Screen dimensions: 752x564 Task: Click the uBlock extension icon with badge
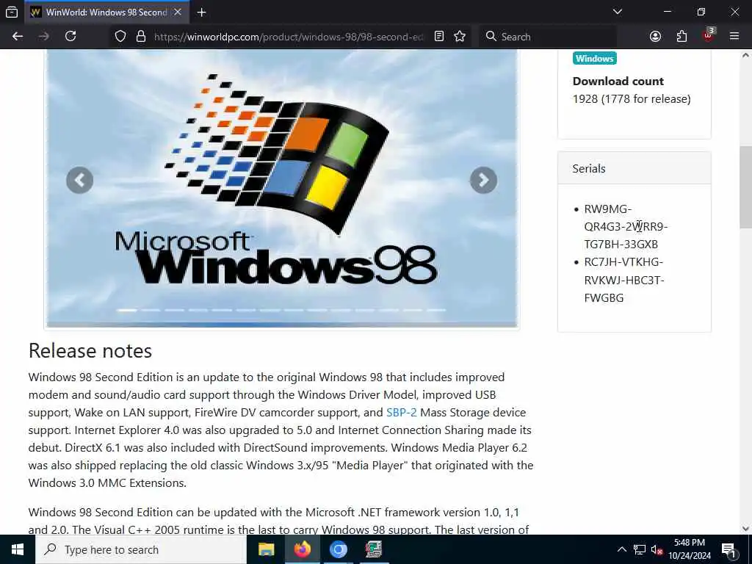coord(709,35)
